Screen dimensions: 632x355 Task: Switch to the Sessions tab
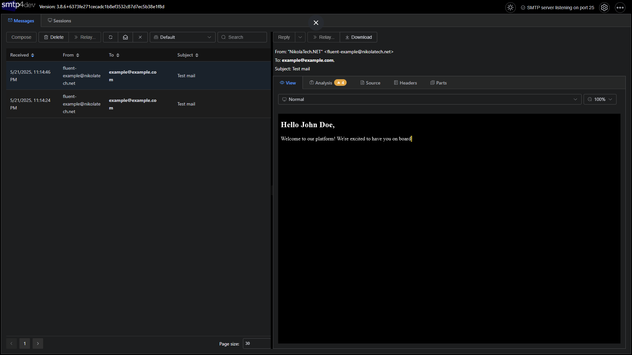(x=60, y=20)
